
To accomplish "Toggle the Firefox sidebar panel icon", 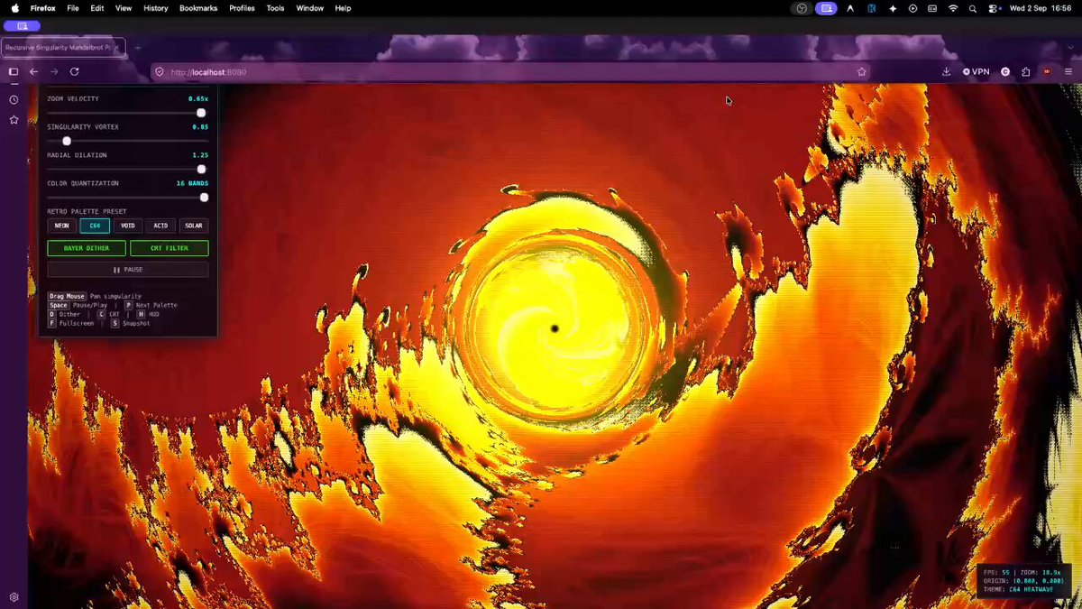I will click(14, 71).
